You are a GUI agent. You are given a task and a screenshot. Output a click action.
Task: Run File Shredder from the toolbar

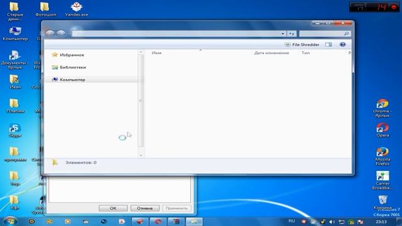(302, 45)
